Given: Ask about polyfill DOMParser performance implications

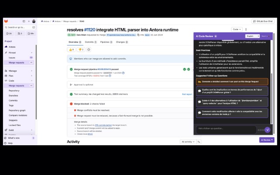Looking at the screenshot, I should pos(232,91).
